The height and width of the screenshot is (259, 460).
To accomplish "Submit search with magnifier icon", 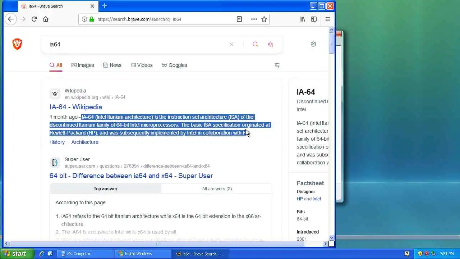I will pos(256,44).
